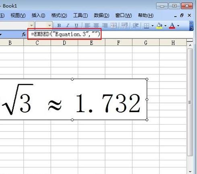Open font size dropdown

(x=50, y=25)
